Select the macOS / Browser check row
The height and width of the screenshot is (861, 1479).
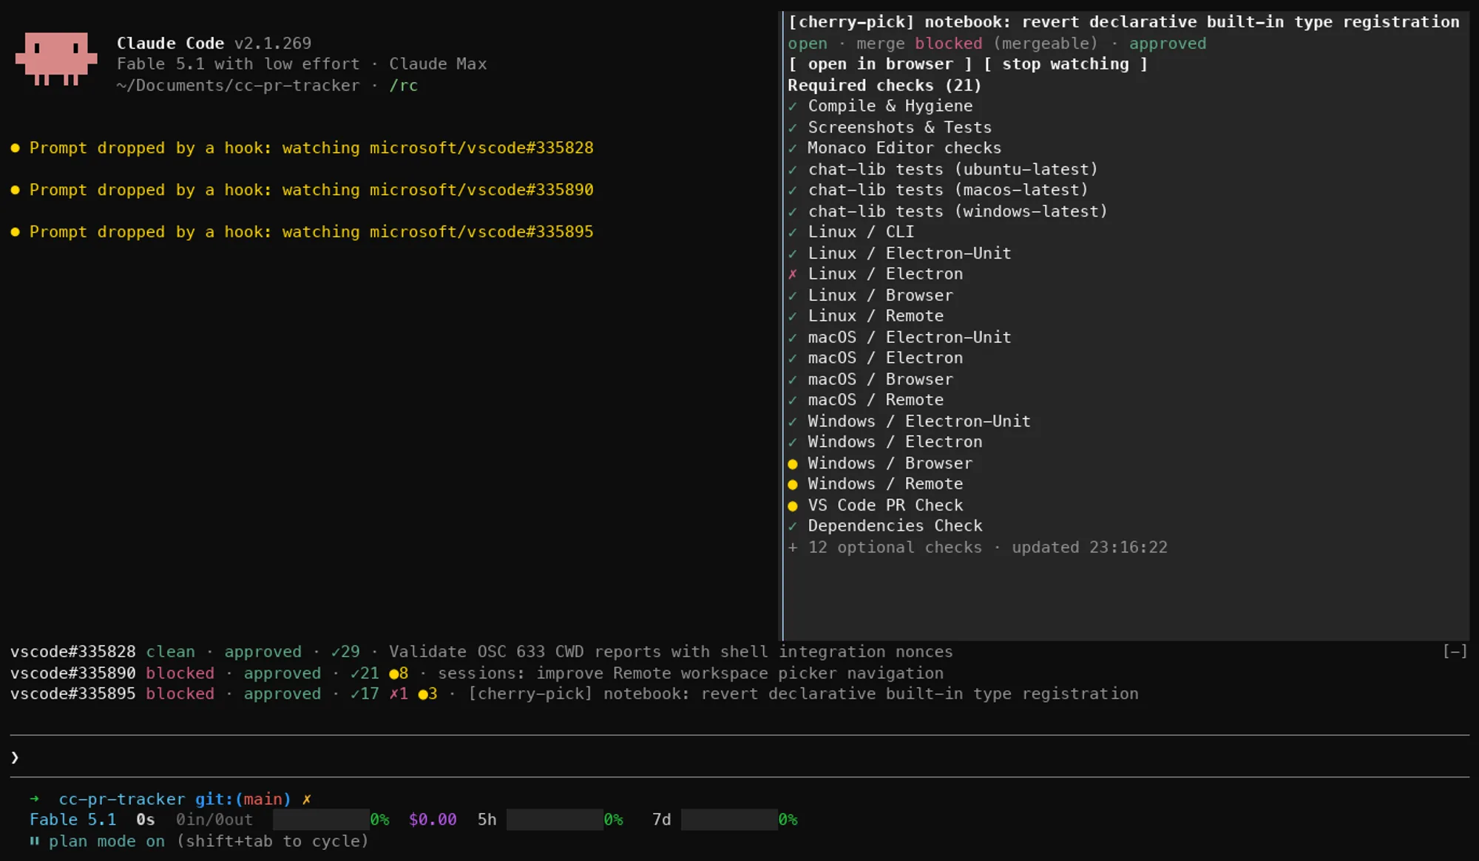(x=870, y=380)
